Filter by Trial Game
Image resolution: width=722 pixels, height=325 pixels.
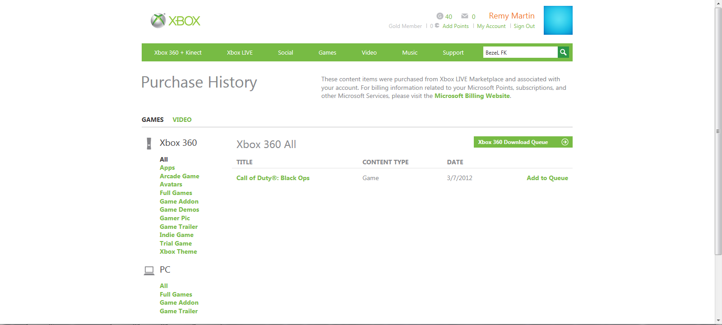(176, 243)
